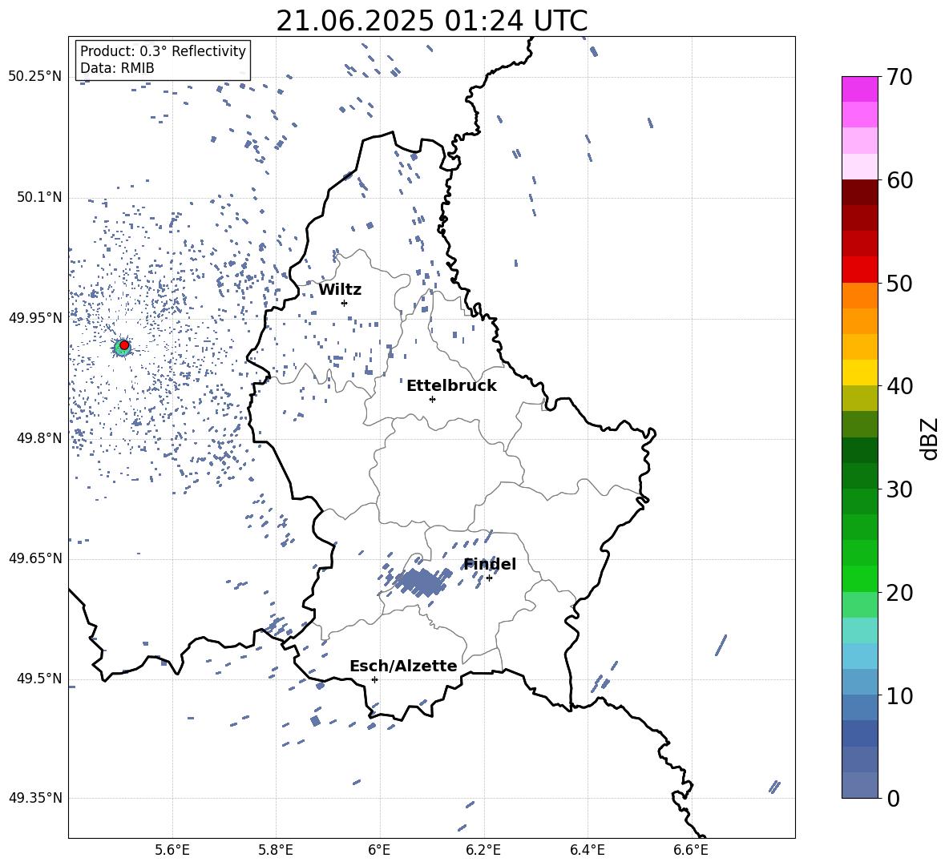Screen dimensions: 949x866
Task: Click the Findel station label
Action: click(491, 564)
